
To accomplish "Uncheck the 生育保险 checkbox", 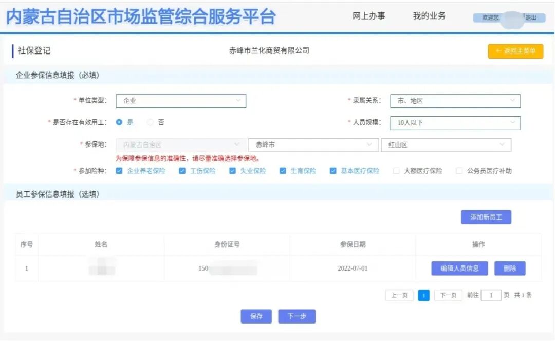I will (282, 170).
